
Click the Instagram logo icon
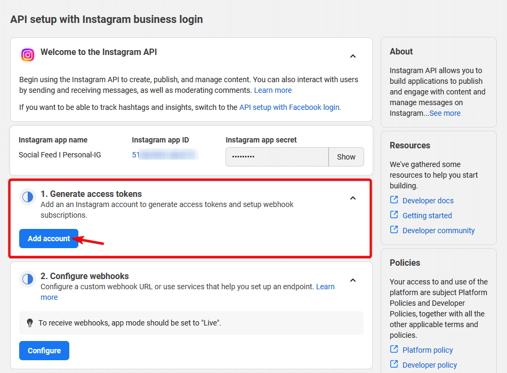tap(28, 54)
